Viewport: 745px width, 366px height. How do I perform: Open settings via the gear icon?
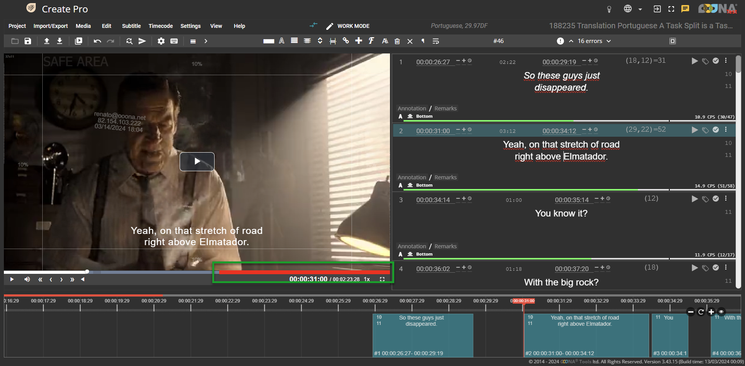point(161,41)
